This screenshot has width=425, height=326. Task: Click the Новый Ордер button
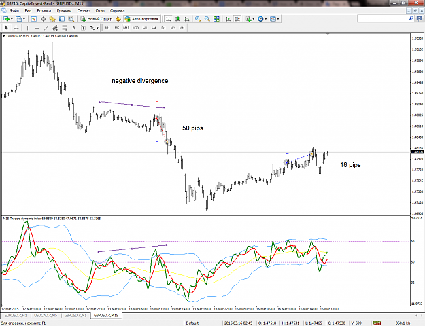point(97,19)
